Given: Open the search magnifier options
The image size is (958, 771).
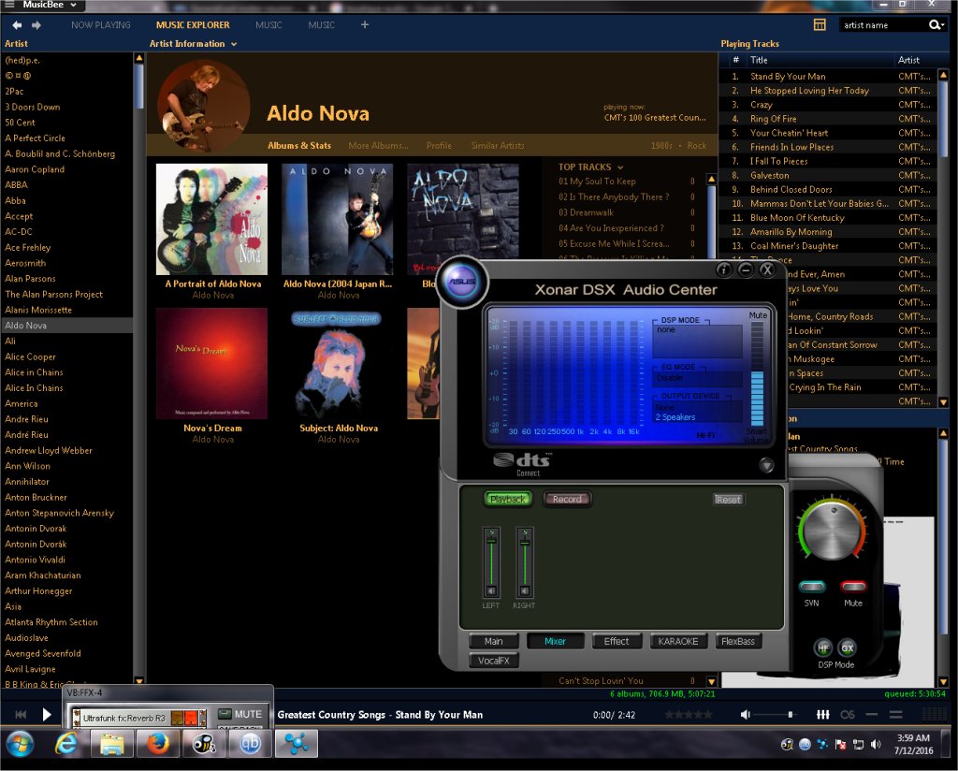Looking at the screenshot, I should (936, 25).
